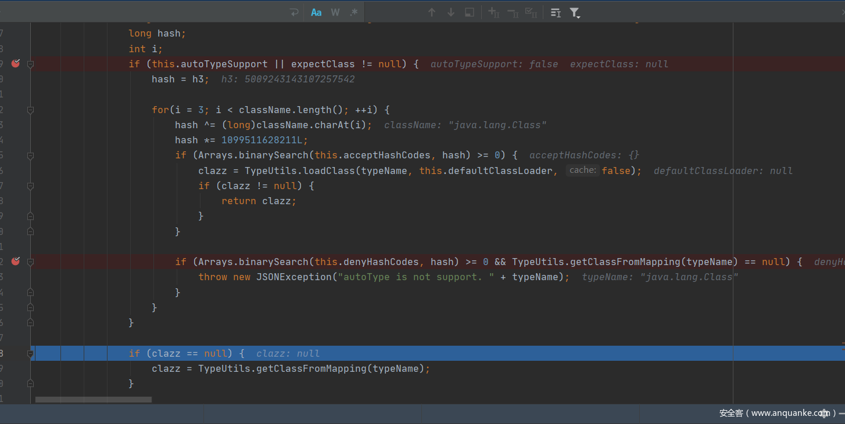845x424 pixels.
Task: Remove breakpoint on the autoTypeSupport line
Action: pos(16,64)
